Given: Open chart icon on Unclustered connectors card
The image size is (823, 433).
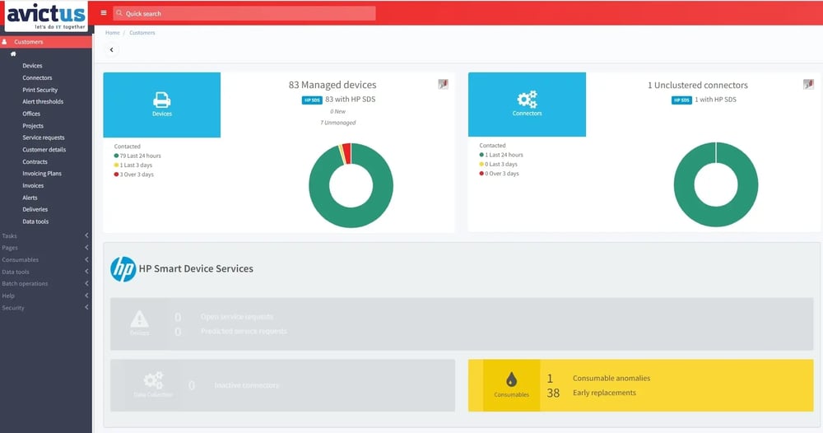Looking at the screenshot, I should coord(808,84).
